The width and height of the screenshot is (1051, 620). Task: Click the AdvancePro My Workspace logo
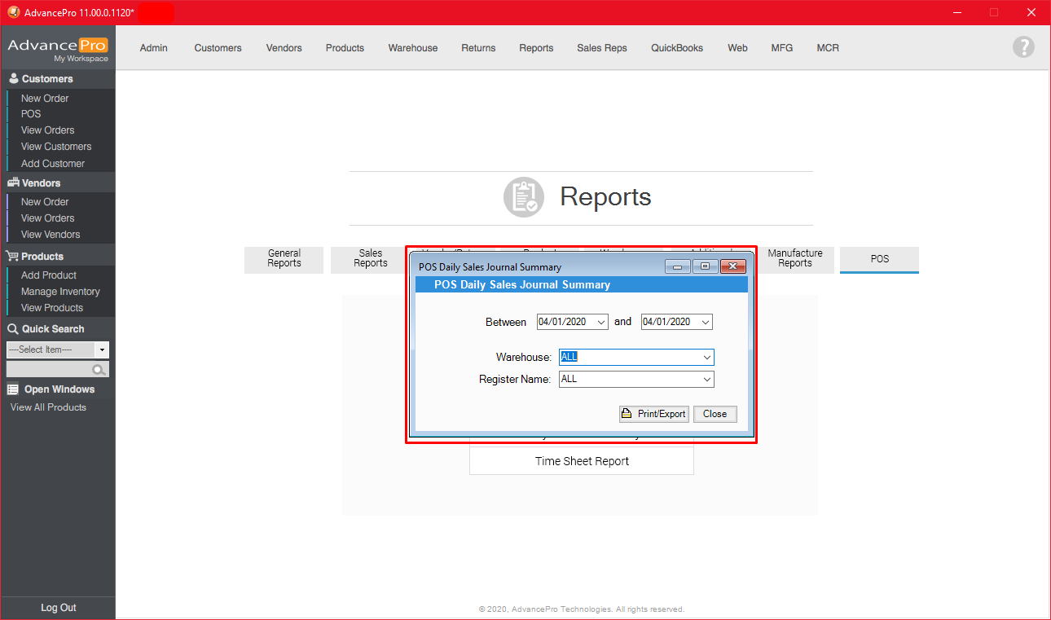pyautogui.click(x=58, y=49)
